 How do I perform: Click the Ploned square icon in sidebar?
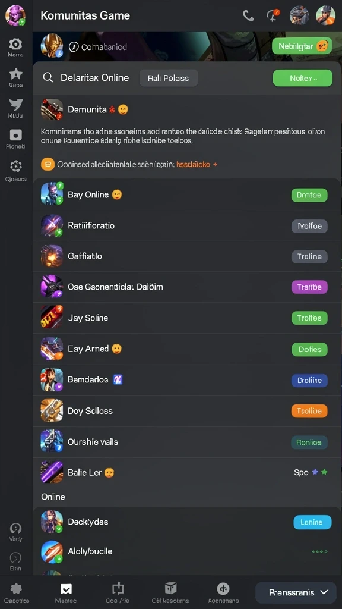point(15,135)
